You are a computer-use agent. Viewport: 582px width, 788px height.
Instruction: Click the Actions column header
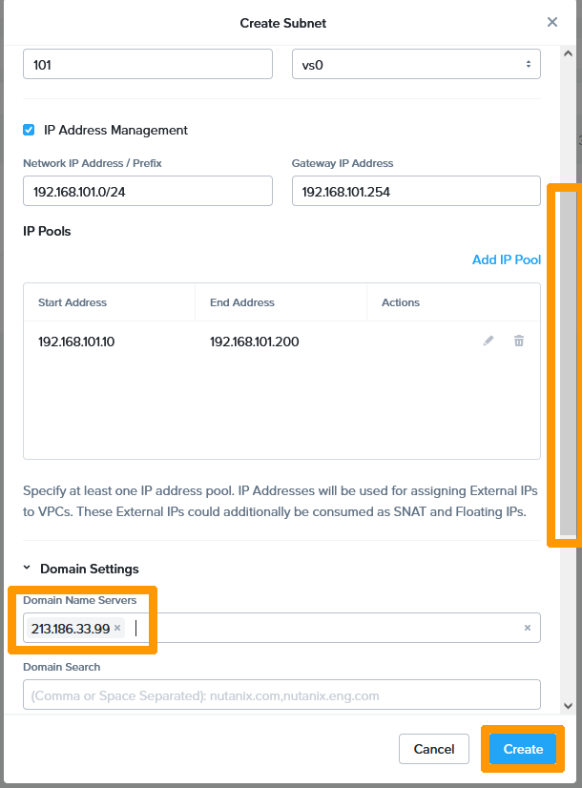(400, 302)
